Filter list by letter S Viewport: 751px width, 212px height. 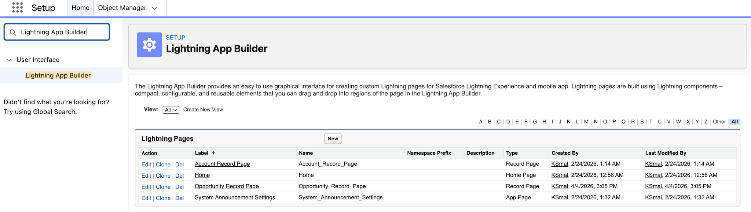coord(642,122)
